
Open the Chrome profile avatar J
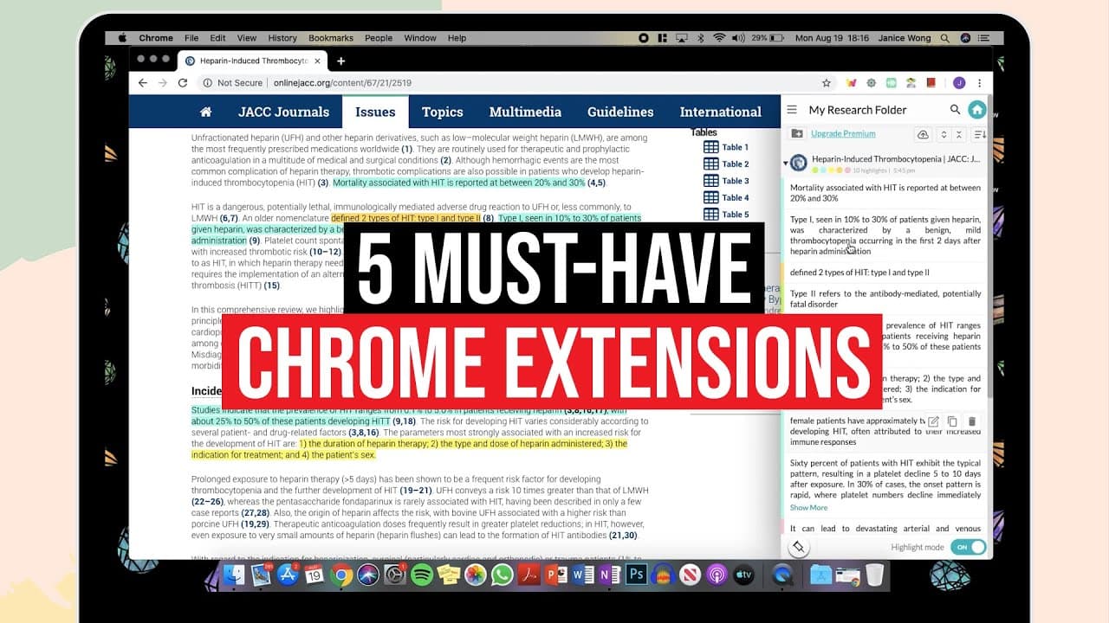(959, 83)
